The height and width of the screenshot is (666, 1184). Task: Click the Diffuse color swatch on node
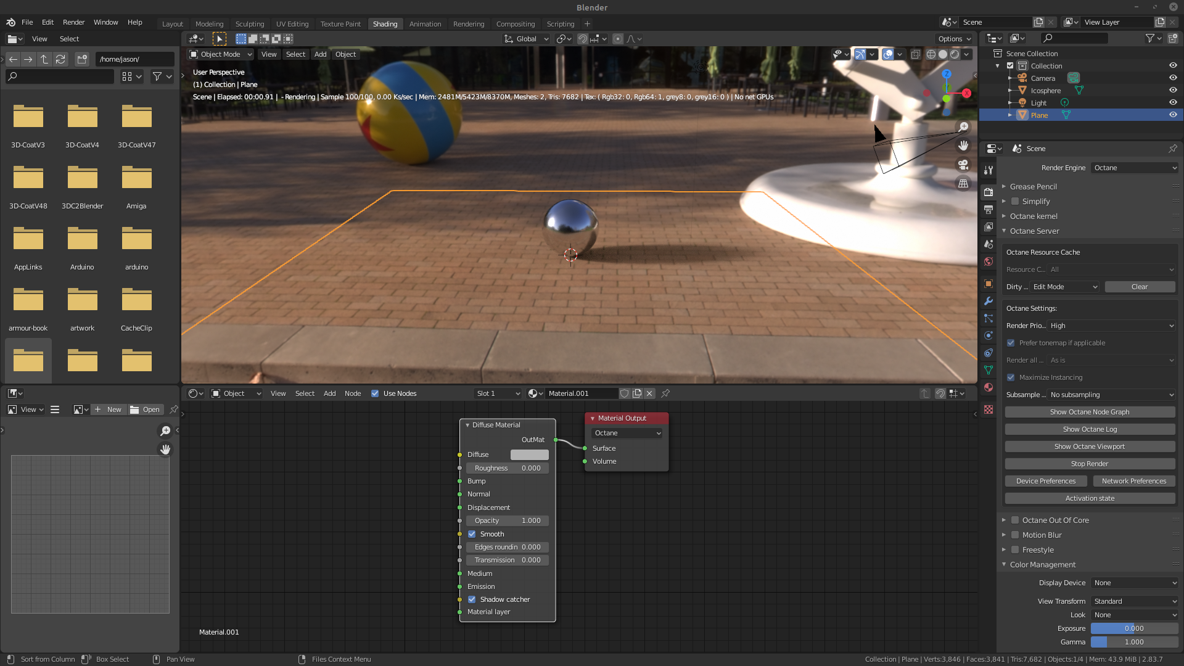(529, 454)
